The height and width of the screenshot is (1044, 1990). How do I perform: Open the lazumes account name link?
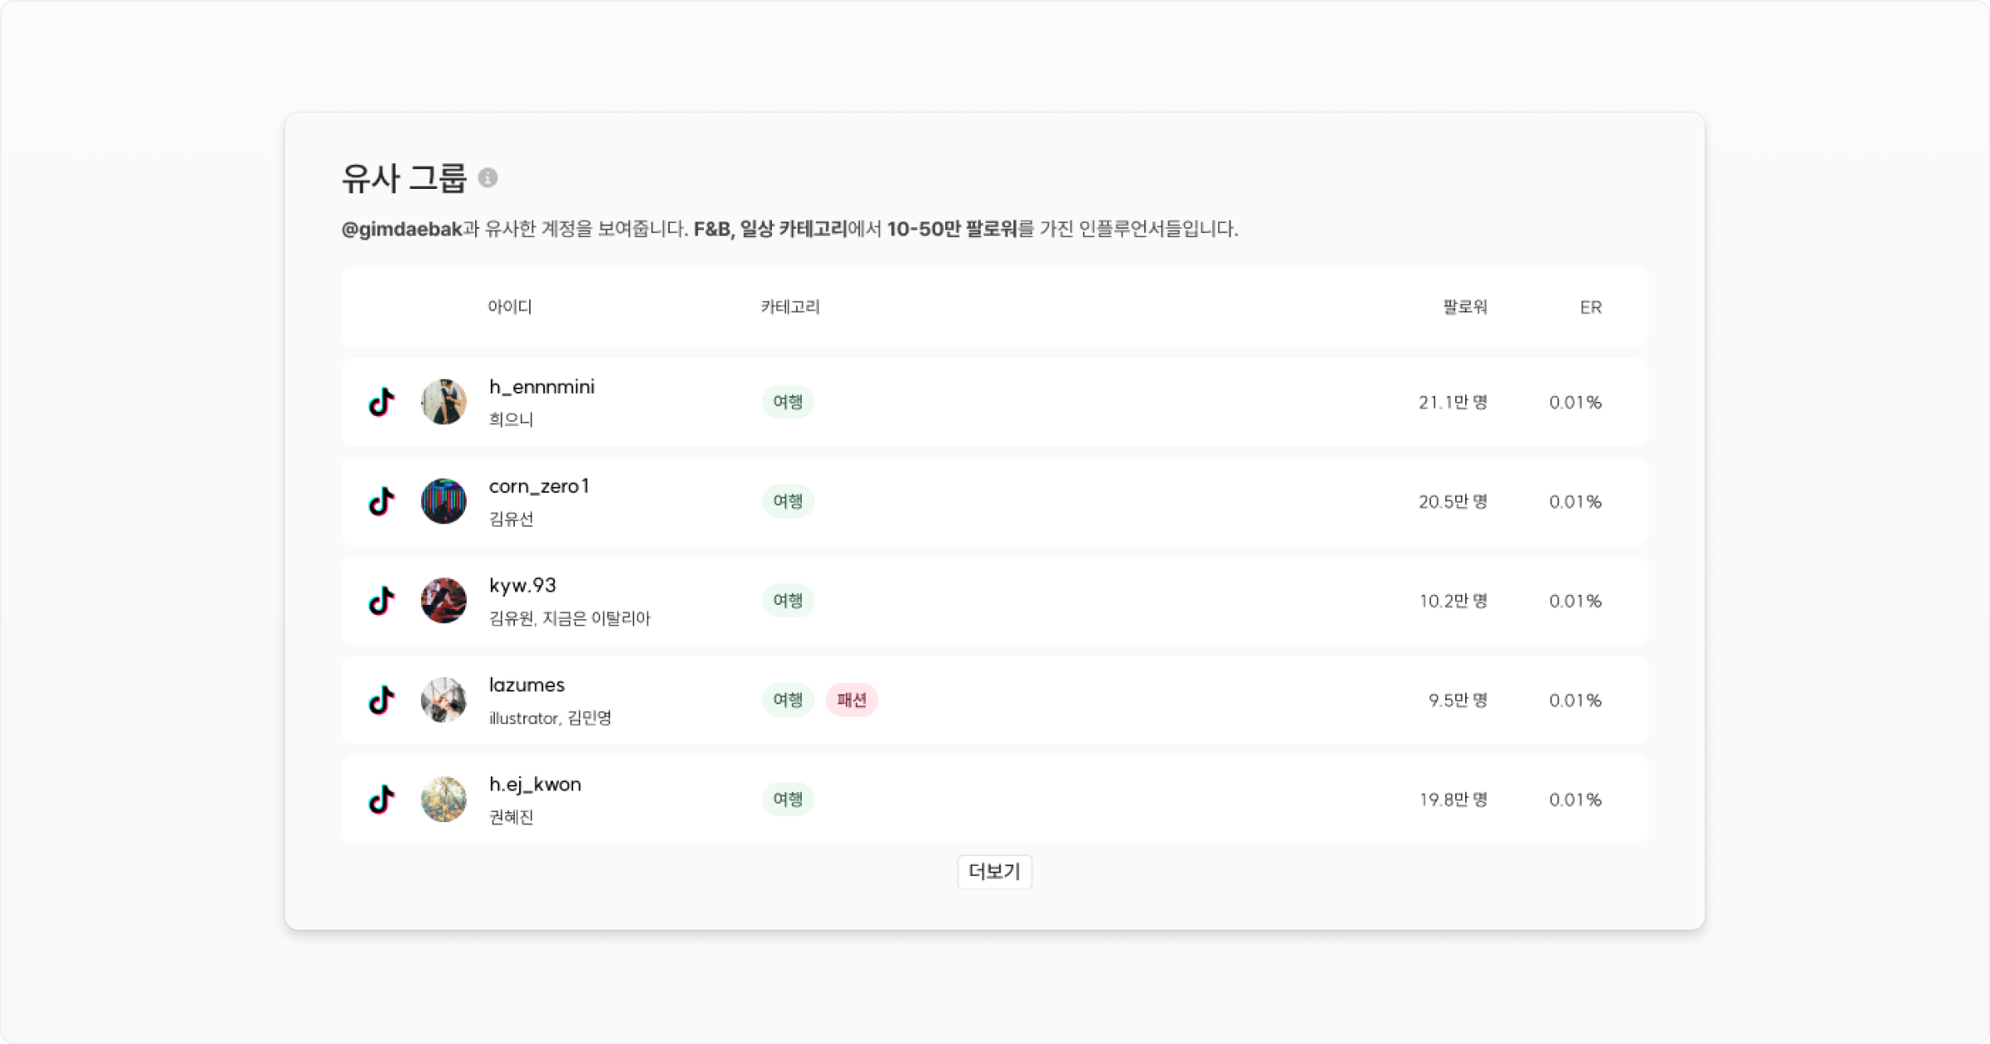(x=527, y=685)
